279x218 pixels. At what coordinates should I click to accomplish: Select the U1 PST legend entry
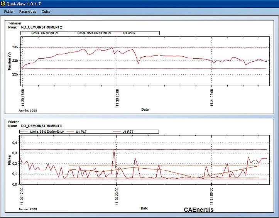coord(123,132)
